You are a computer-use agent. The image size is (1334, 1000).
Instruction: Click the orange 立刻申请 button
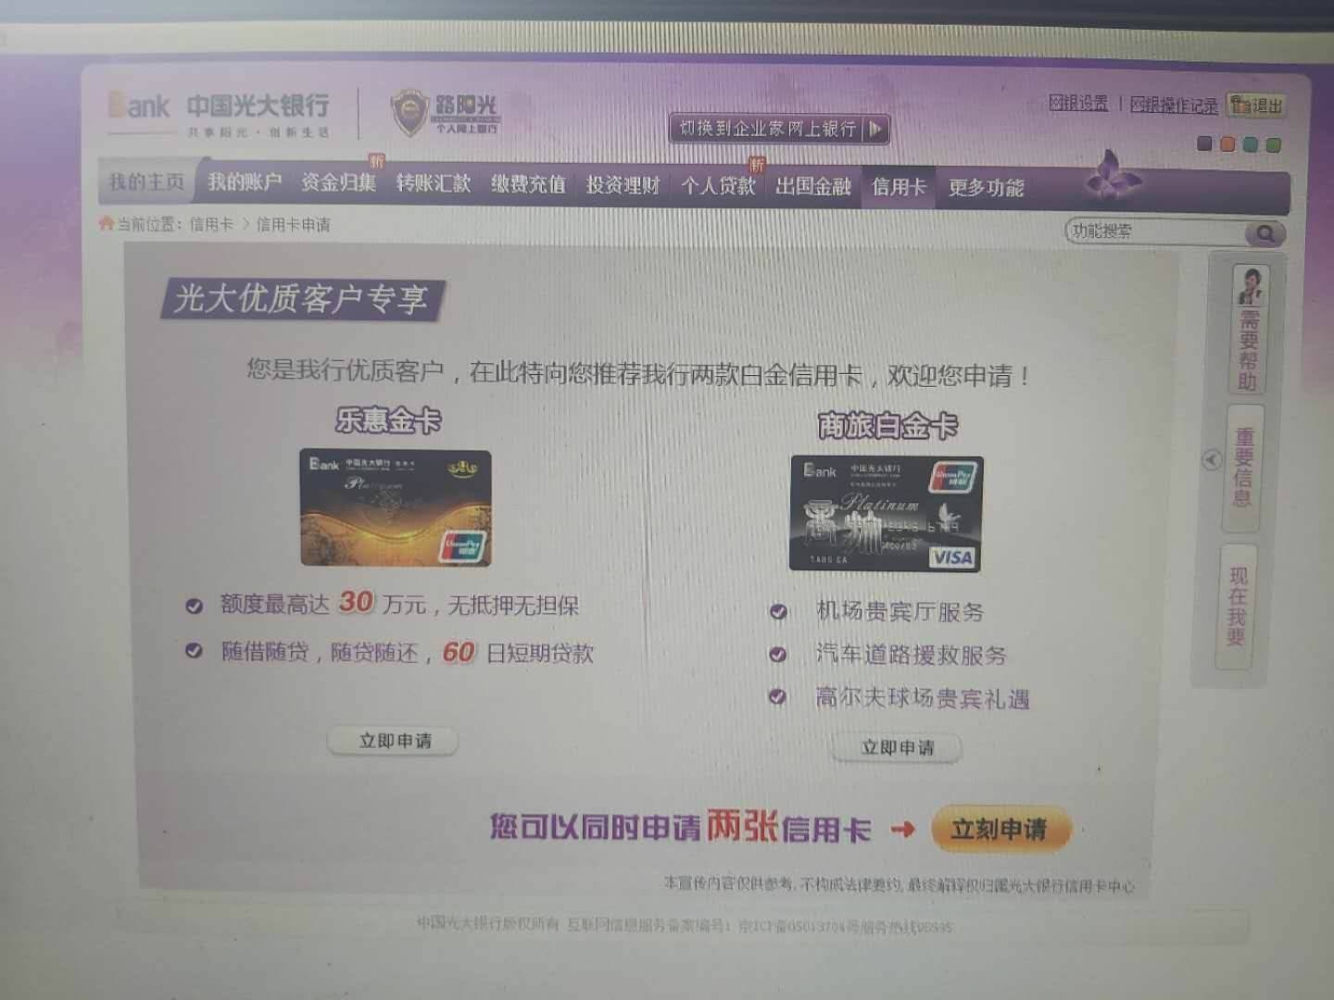click(x=1000, y=829)
